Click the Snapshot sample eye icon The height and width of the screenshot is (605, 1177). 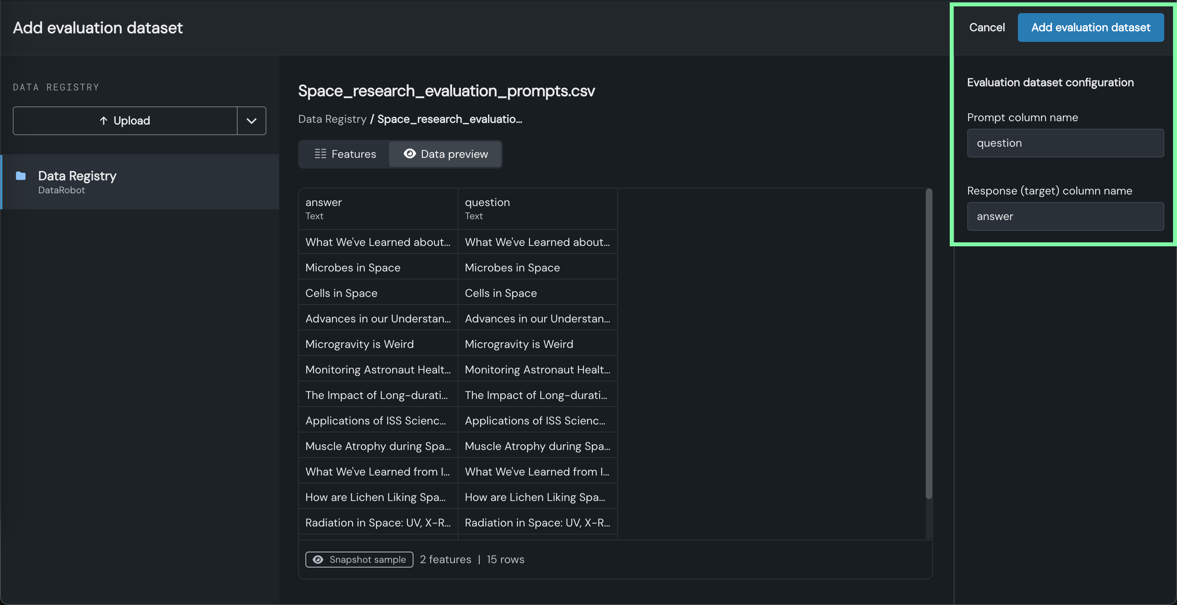[318, 559]
